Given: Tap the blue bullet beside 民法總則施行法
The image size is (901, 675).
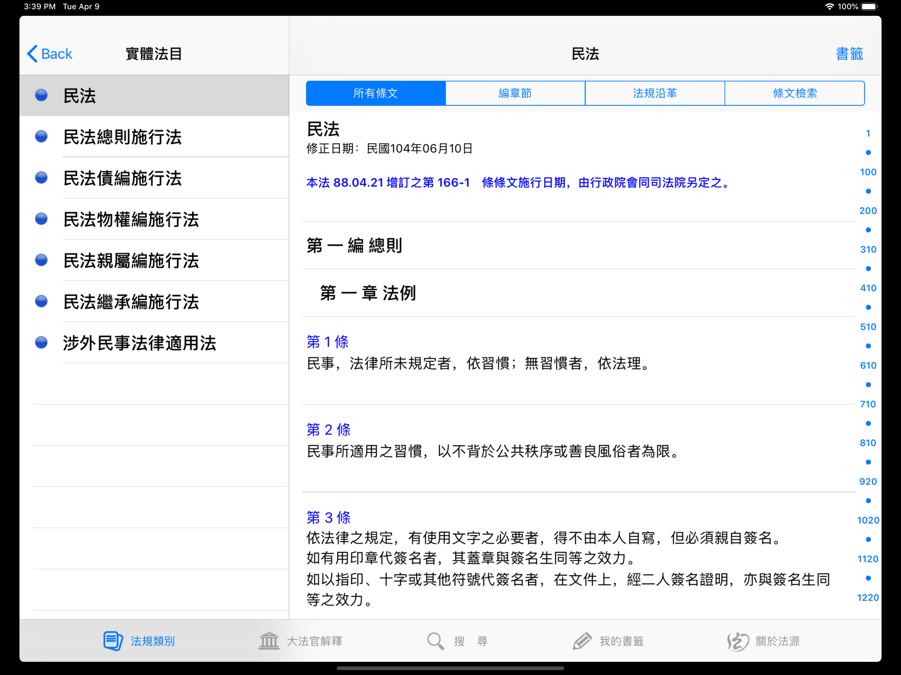Looking at the screenshot, I should click(41, 136).
